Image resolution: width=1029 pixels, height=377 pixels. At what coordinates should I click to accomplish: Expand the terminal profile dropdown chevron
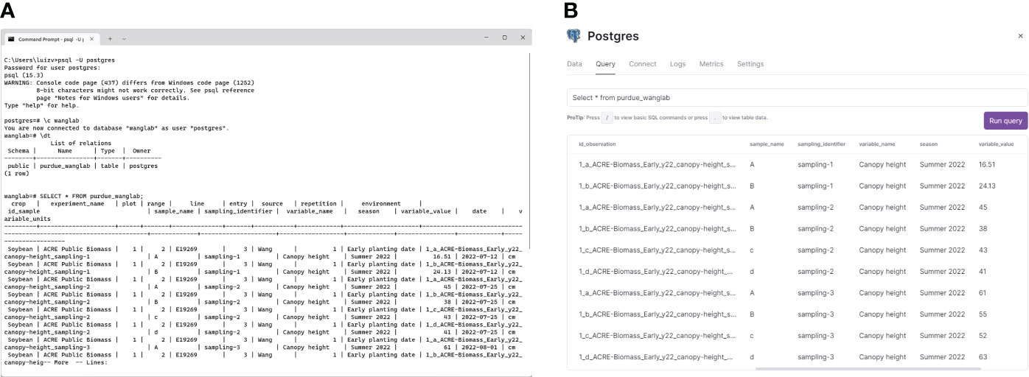click(x=124, y=38)
